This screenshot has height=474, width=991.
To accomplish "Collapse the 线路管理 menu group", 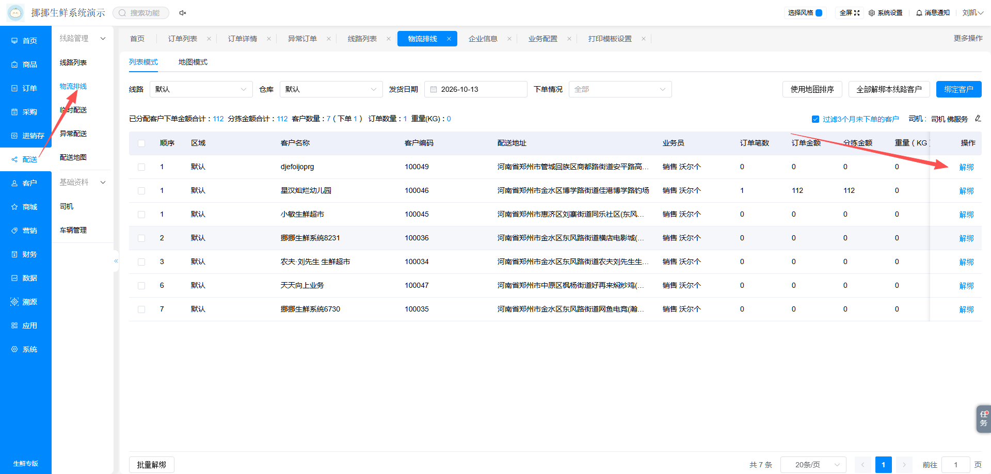I will click(x=83, y=39).
